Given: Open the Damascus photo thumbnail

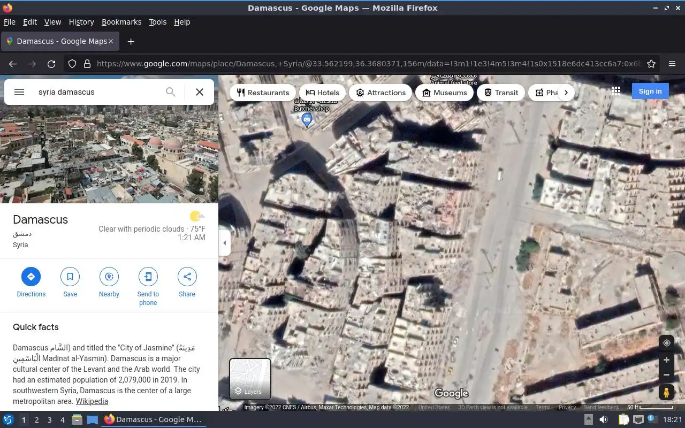Looking at the screenshot, I should click(x=109, y=139).
